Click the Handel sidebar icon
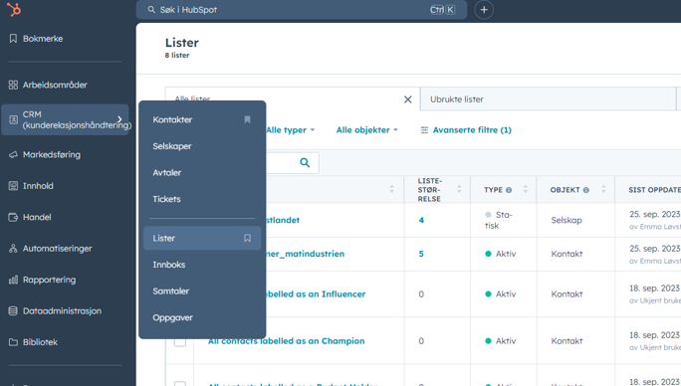Image resolution: width=681 pixels, height=386 pixels. pyautogui.click(x=14, y=217)
